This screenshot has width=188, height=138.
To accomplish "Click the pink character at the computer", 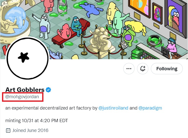I will point(172,47).
